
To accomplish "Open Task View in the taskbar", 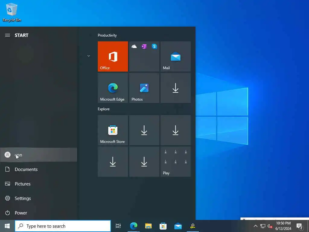I will pos(118,226).
